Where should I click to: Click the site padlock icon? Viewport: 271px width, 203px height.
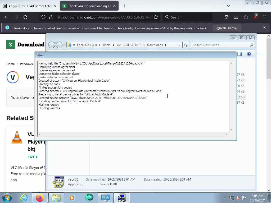51,17
